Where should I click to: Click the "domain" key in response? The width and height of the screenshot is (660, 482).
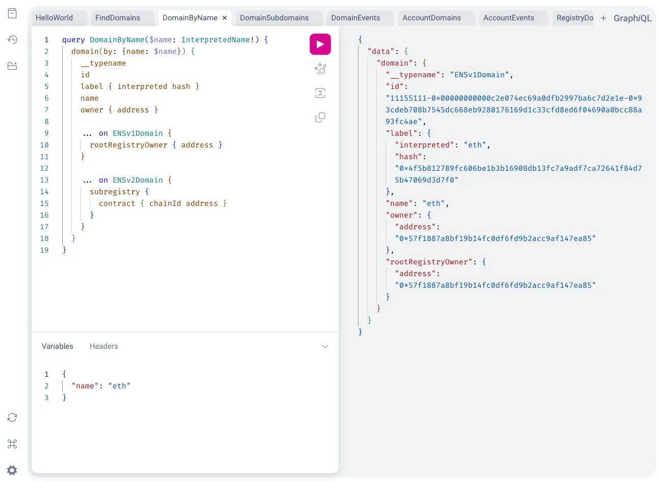click(x=395, y=63)
